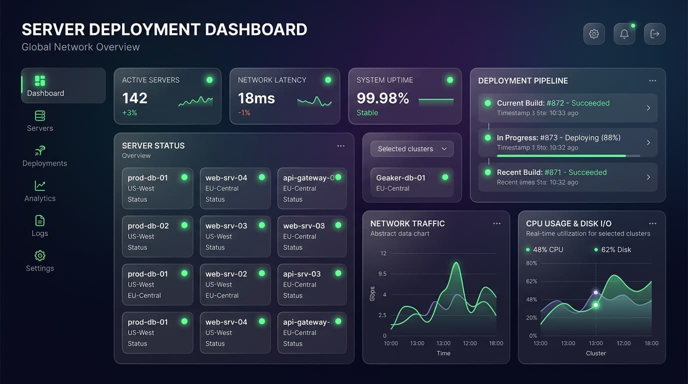Open Servers section in sidebar
688x384 pixels.
(40, 121)
